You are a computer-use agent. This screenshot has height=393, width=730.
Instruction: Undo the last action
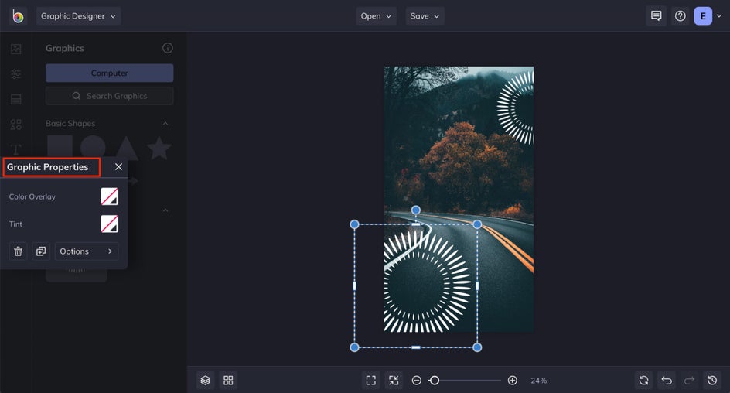pyautogui.click(x=667, y=381)
